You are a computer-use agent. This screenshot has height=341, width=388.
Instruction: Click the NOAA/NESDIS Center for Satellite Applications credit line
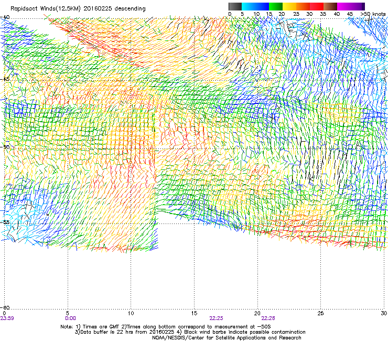pyautogui.click(x=227, y=337)
